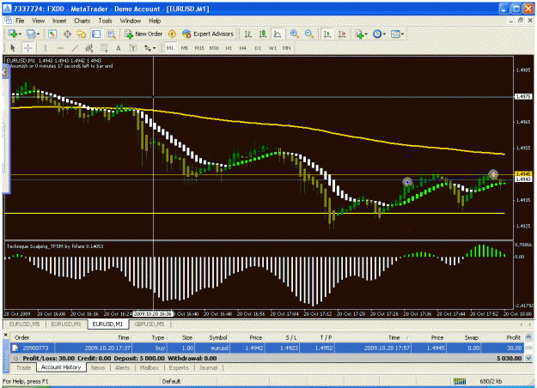Close the Terminal panel with X
The width and height of the screenshot is (537, 388).
(6, 335)
